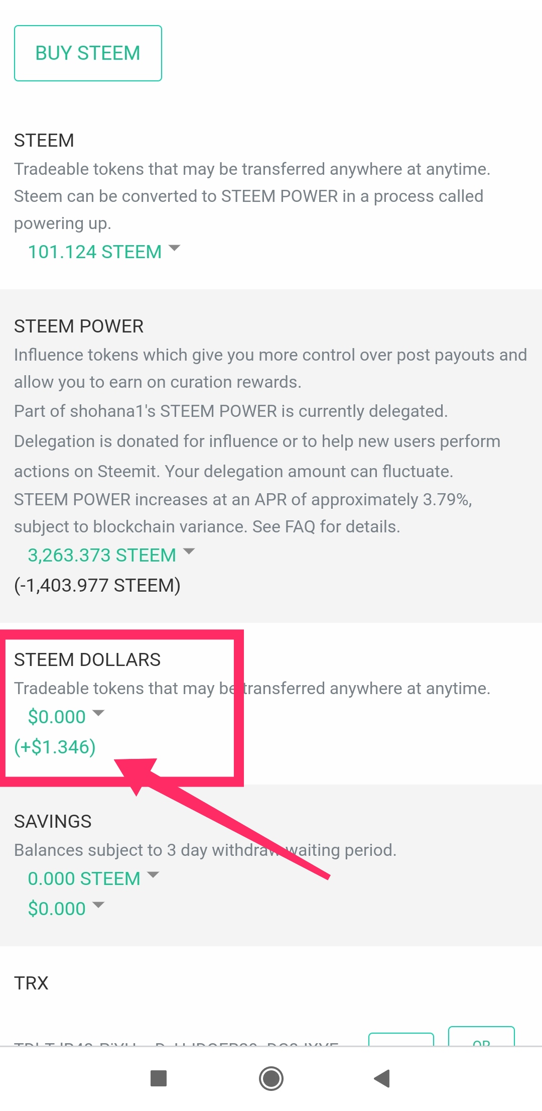
Task: Tap the Android back triangle icon
Action: coord(382,1078)
